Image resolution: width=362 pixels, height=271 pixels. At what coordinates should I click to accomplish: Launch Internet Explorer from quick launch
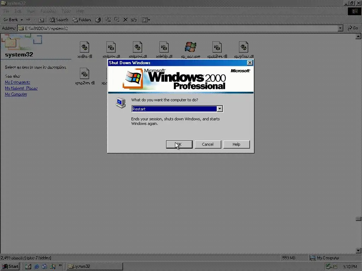36,267
